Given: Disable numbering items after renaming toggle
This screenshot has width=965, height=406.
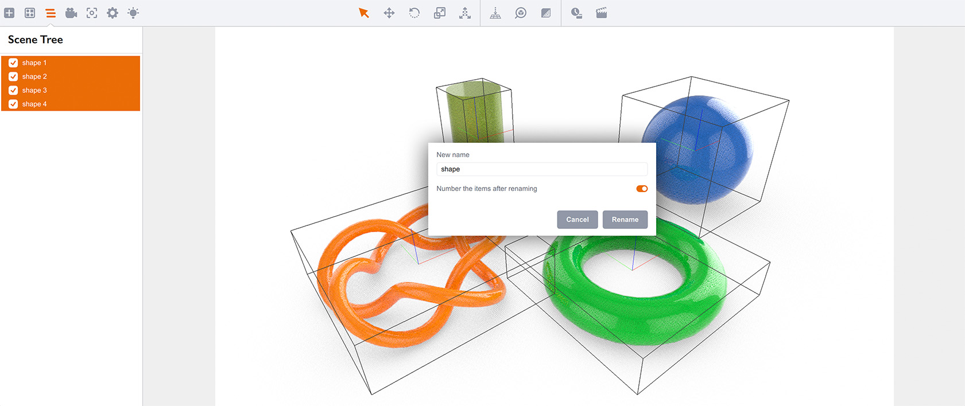Looking at the screenshot, I should coord(642,189).
